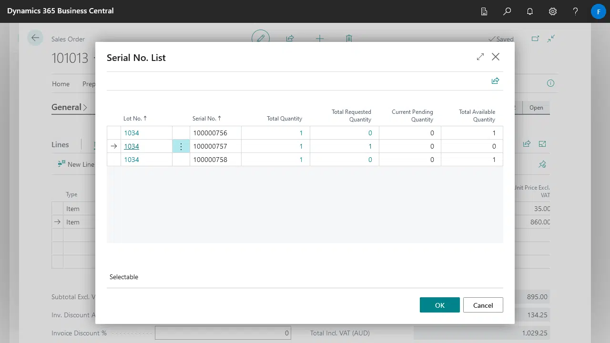
Task: Click the search magnifier icon in top bar
Action: coord(507,11)
